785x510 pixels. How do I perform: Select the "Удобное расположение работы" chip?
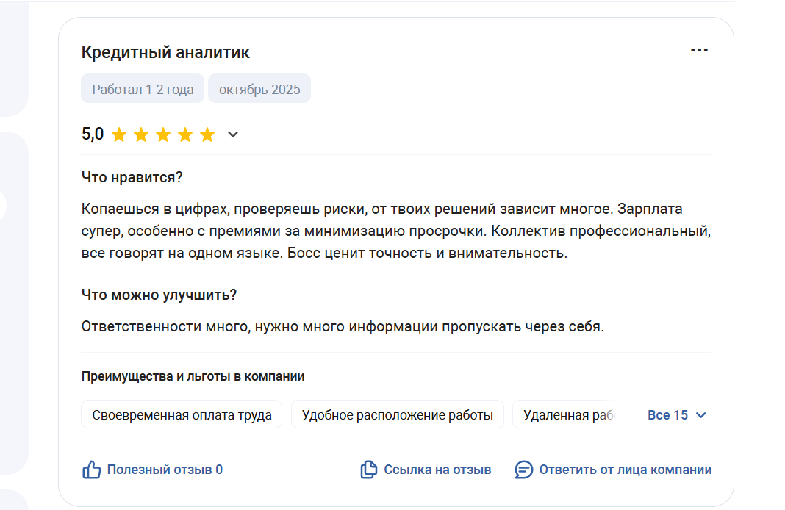(397, 415)
